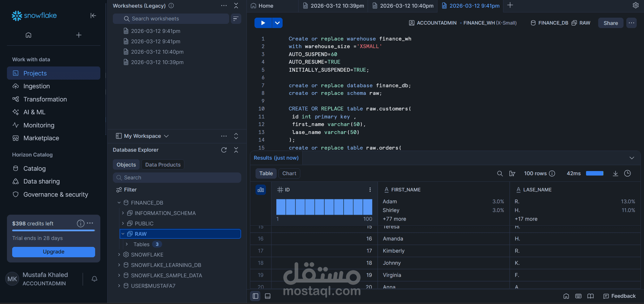Click the ID distribution histogram

tap(324, 207)
